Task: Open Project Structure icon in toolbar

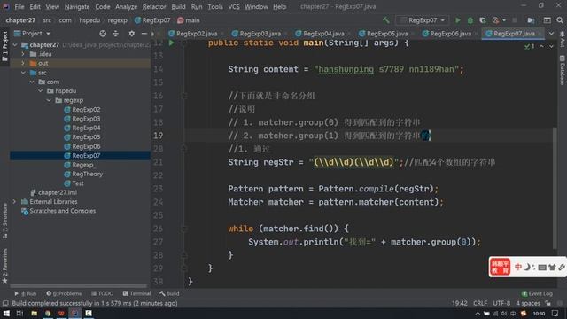Action: (531, 20)
